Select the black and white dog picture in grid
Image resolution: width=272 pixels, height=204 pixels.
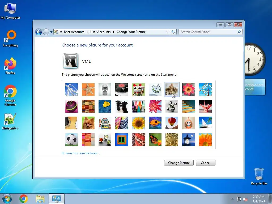(x=122, y=106)
